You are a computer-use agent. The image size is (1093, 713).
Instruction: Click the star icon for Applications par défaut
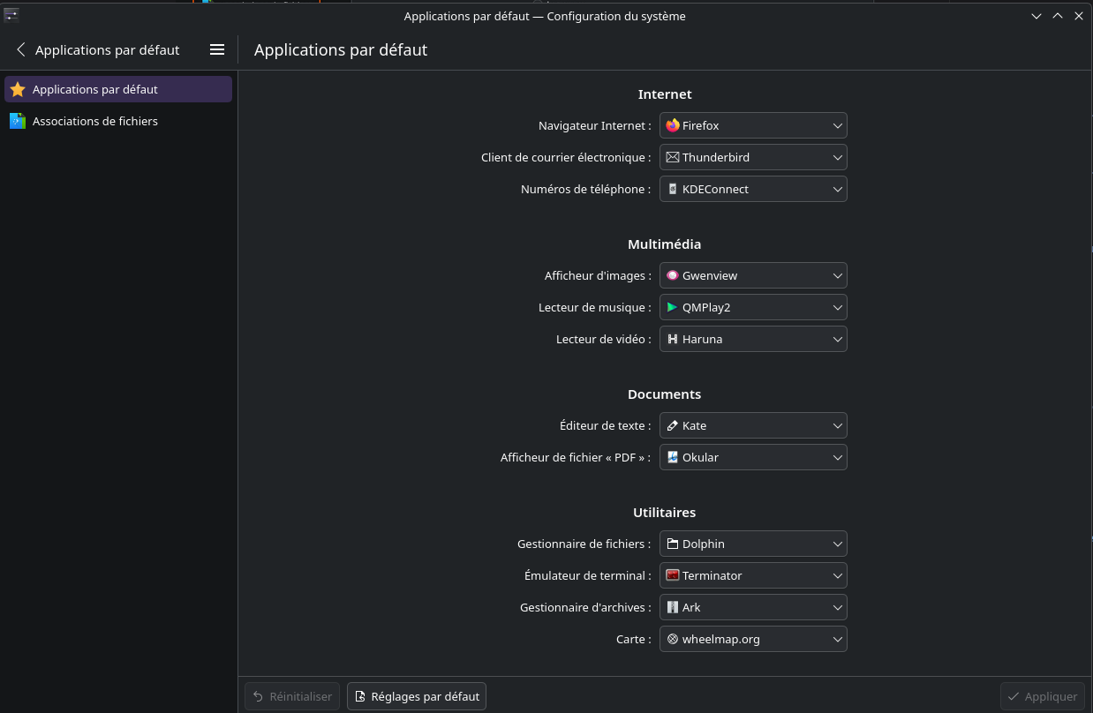(18, 89)
